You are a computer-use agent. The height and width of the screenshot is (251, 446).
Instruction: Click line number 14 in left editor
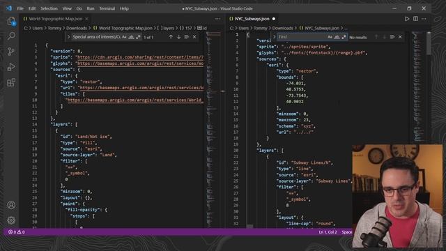34,124
